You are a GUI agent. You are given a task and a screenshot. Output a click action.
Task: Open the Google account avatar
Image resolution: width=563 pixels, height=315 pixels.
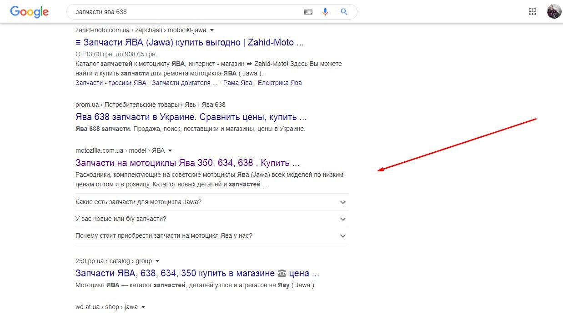pyautogui.click(x=554, y=12)
